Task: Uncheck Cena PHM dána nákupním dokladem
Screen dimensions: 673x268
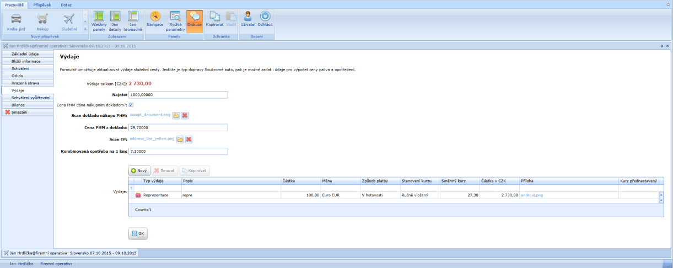Action: (131, 105)
